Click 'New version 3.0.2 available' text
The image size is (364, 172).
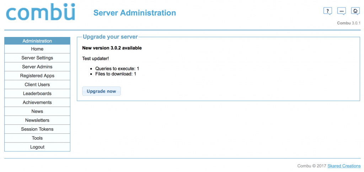click(x=112, y=48)
